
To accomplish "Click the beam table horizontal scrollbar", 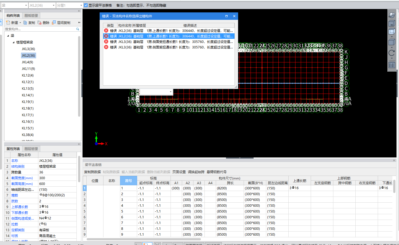I will pyautogui.click(x=143, y=239).
